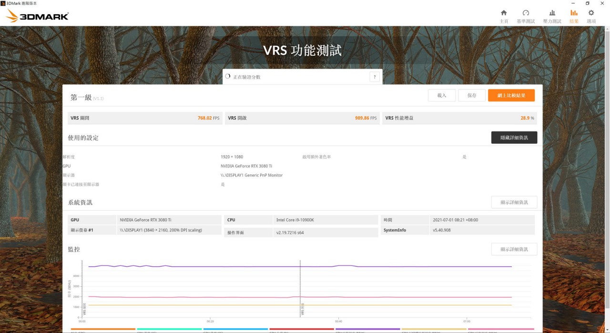
Task: Click the 3DMark app icon in the title bar
Action: 3,3
